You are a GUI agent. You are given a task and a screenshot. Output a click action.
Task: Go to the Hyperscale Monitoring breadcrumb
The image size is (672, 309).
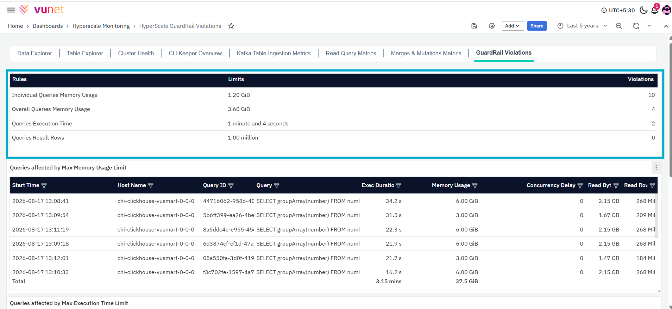click(101, 26)
